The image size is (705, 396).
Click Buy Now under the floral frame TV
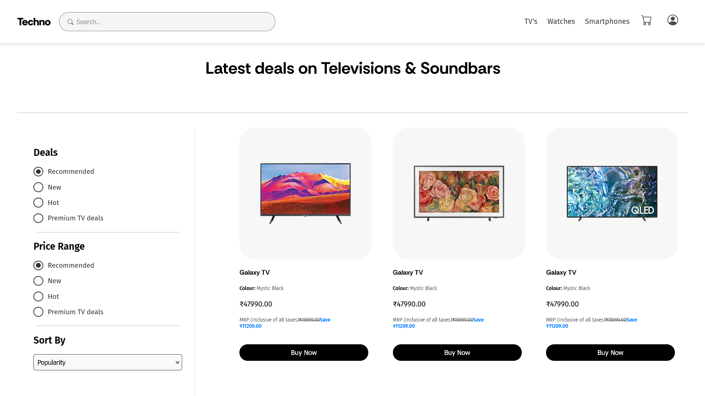click(x=457, y=352)
